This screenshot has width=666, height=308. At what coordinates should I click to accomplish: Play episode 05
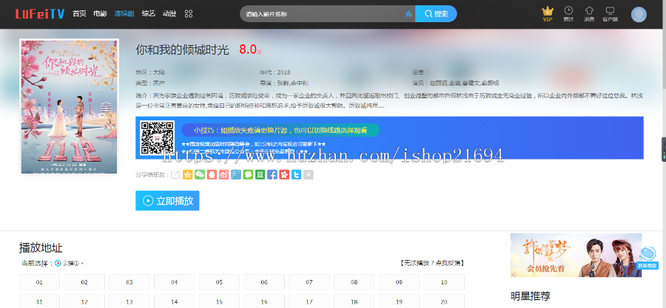click(x=219, y=282)
